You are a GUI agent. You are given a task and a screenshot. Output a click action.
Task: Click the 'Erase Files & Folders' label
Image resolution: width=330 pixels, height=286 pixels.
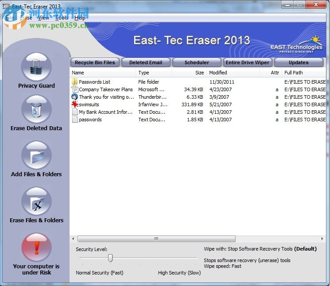point(36,220)
